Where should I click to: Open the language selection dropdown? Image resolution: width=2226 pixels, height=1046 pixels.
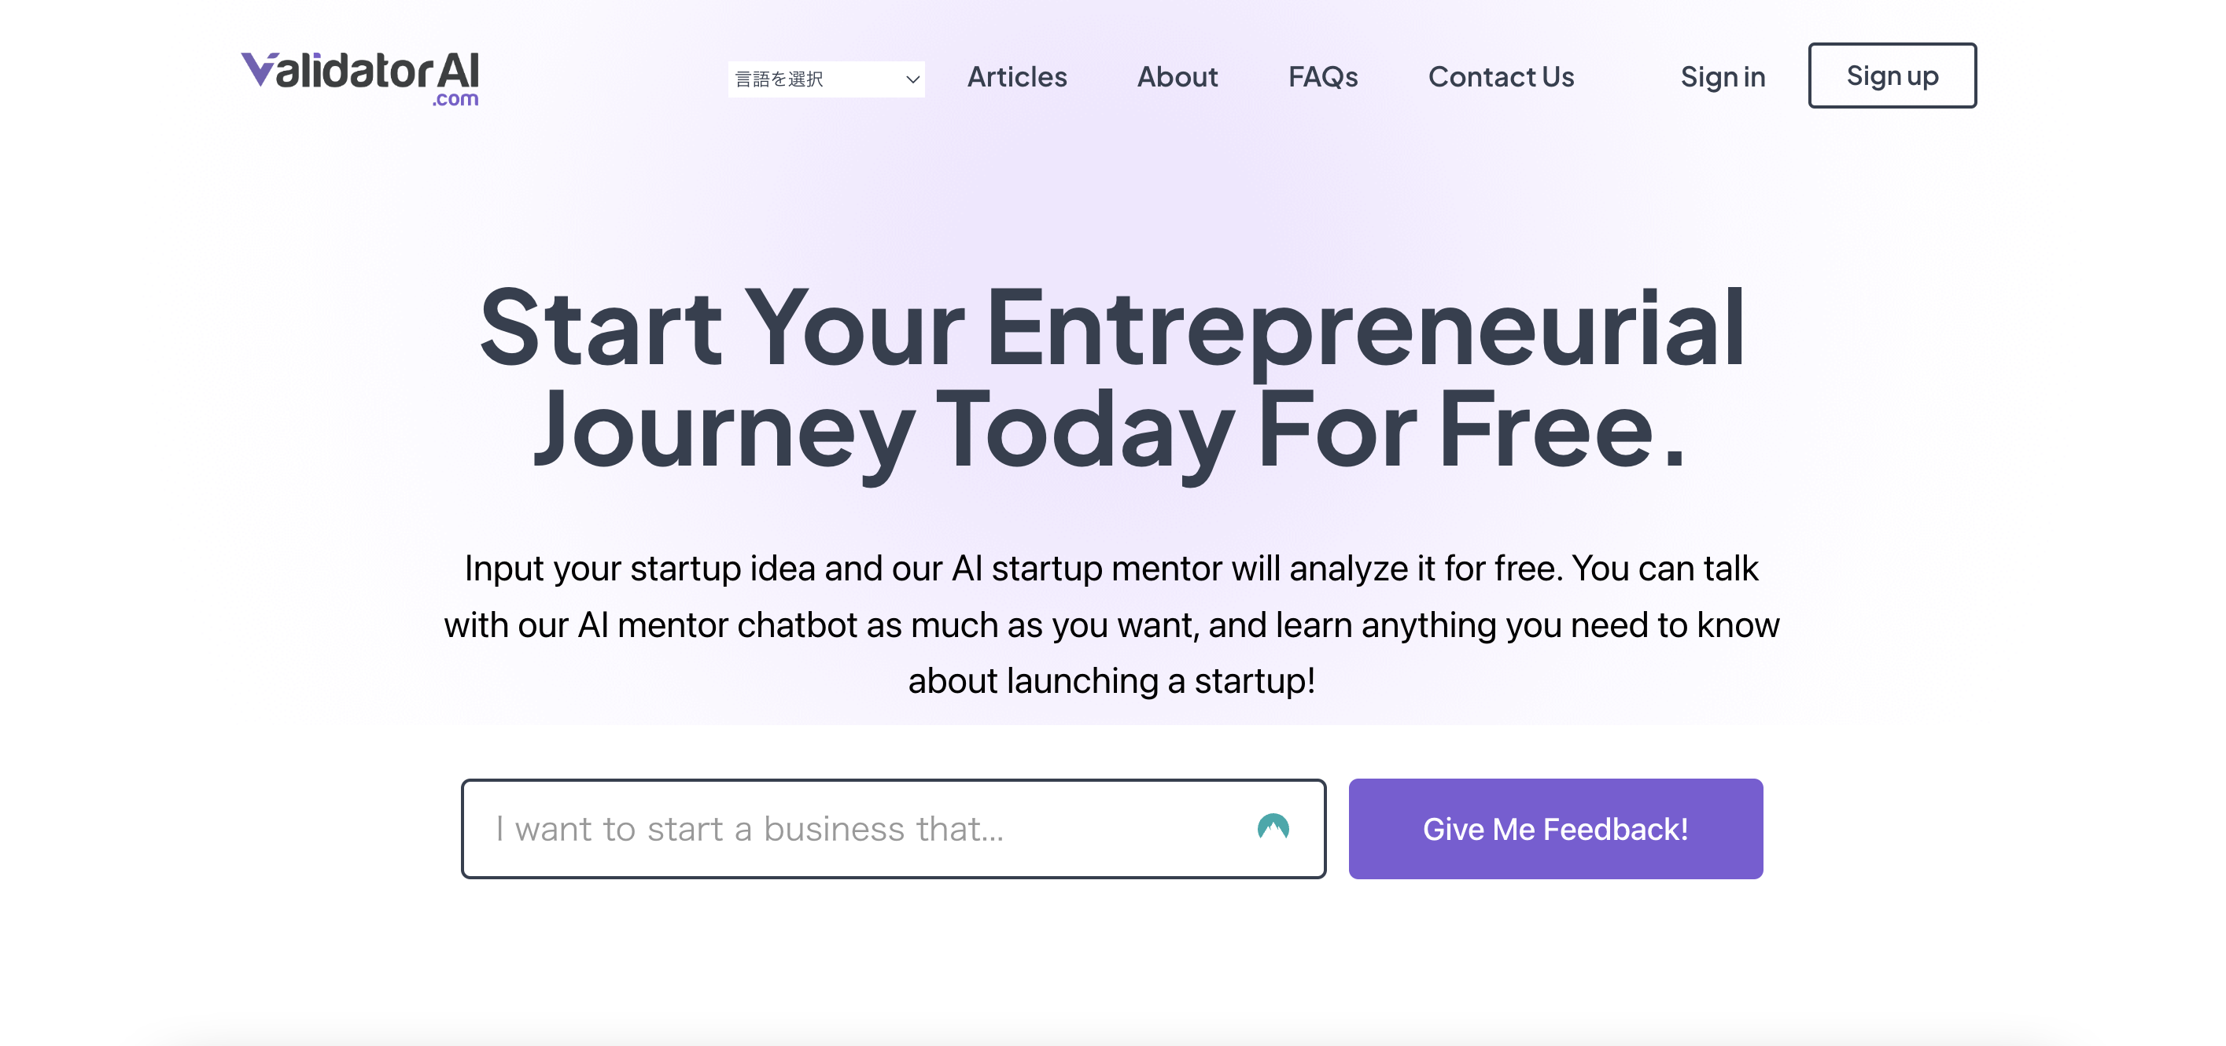pyautogui.click(x=825, y=79)
